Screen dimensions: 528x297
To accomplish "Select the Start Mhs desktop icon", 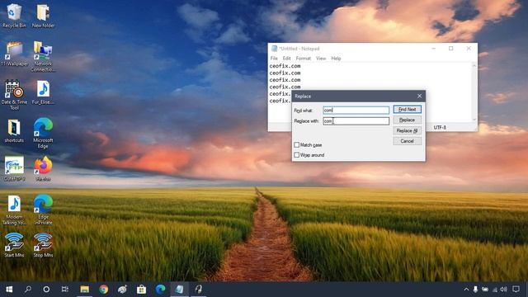I will pyautogui.click(x=14, y=245).
